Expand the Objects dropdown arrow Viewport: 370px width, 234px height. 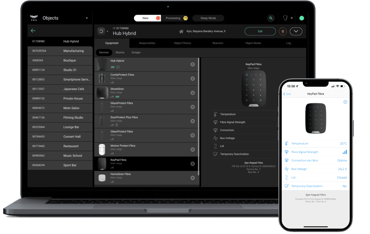coord(87,18)
